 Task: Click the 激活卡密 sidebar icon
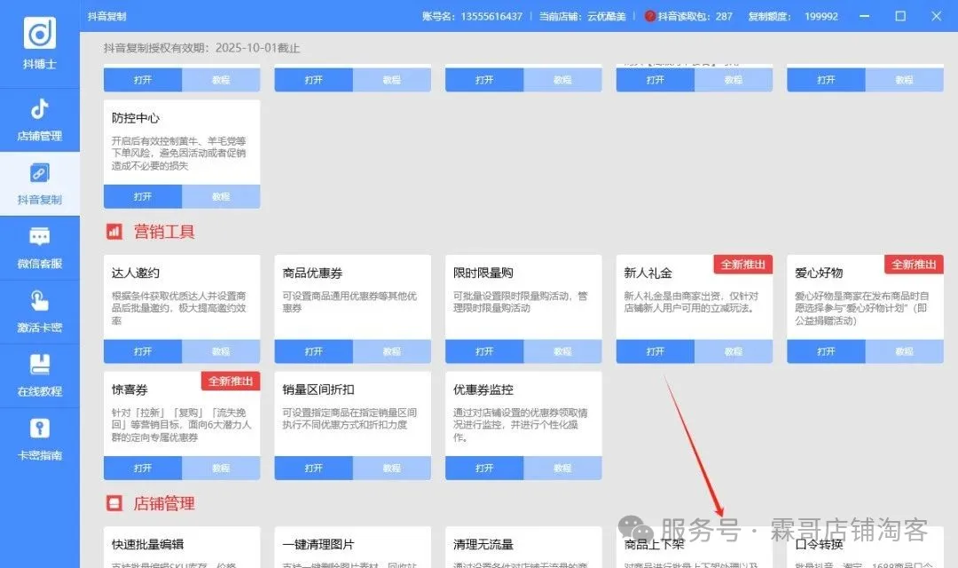click(39, 302)
